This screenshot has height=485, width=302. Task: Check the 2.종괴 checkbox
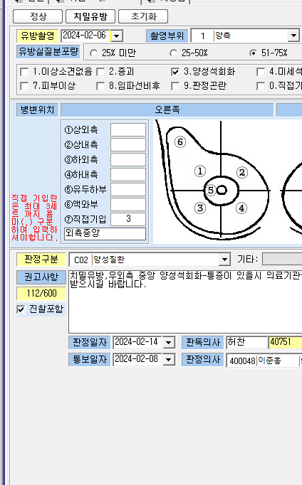[100, 72]
